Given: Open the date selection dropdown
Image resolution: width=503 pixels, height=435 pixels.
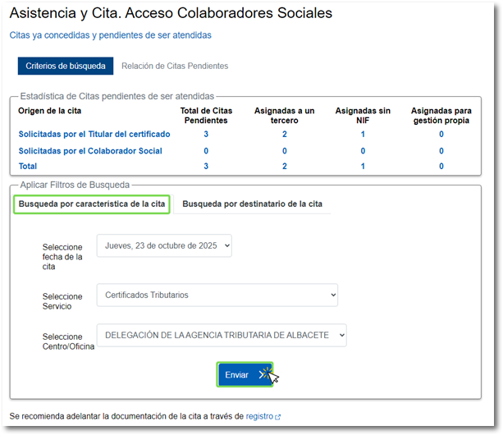Looking at the screenshot, I should pyautogui.click(x=164, y=245).
